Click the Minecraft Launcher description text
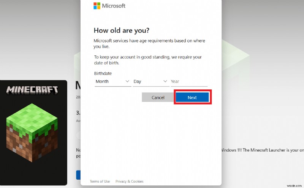Image resolution: width=304 pixels, height=188 pixels. pos(262,150)
